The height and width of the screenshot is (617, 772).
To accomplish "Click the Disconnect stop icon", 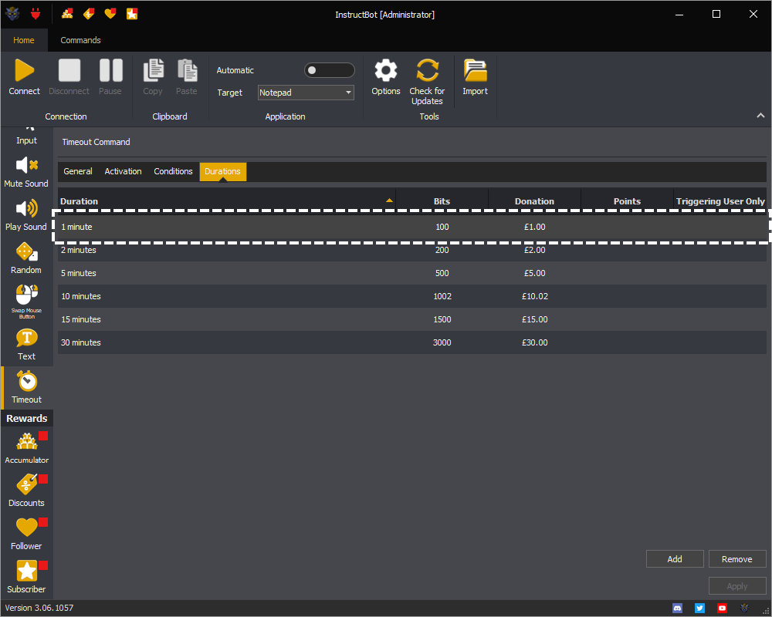I will point(69,70).
